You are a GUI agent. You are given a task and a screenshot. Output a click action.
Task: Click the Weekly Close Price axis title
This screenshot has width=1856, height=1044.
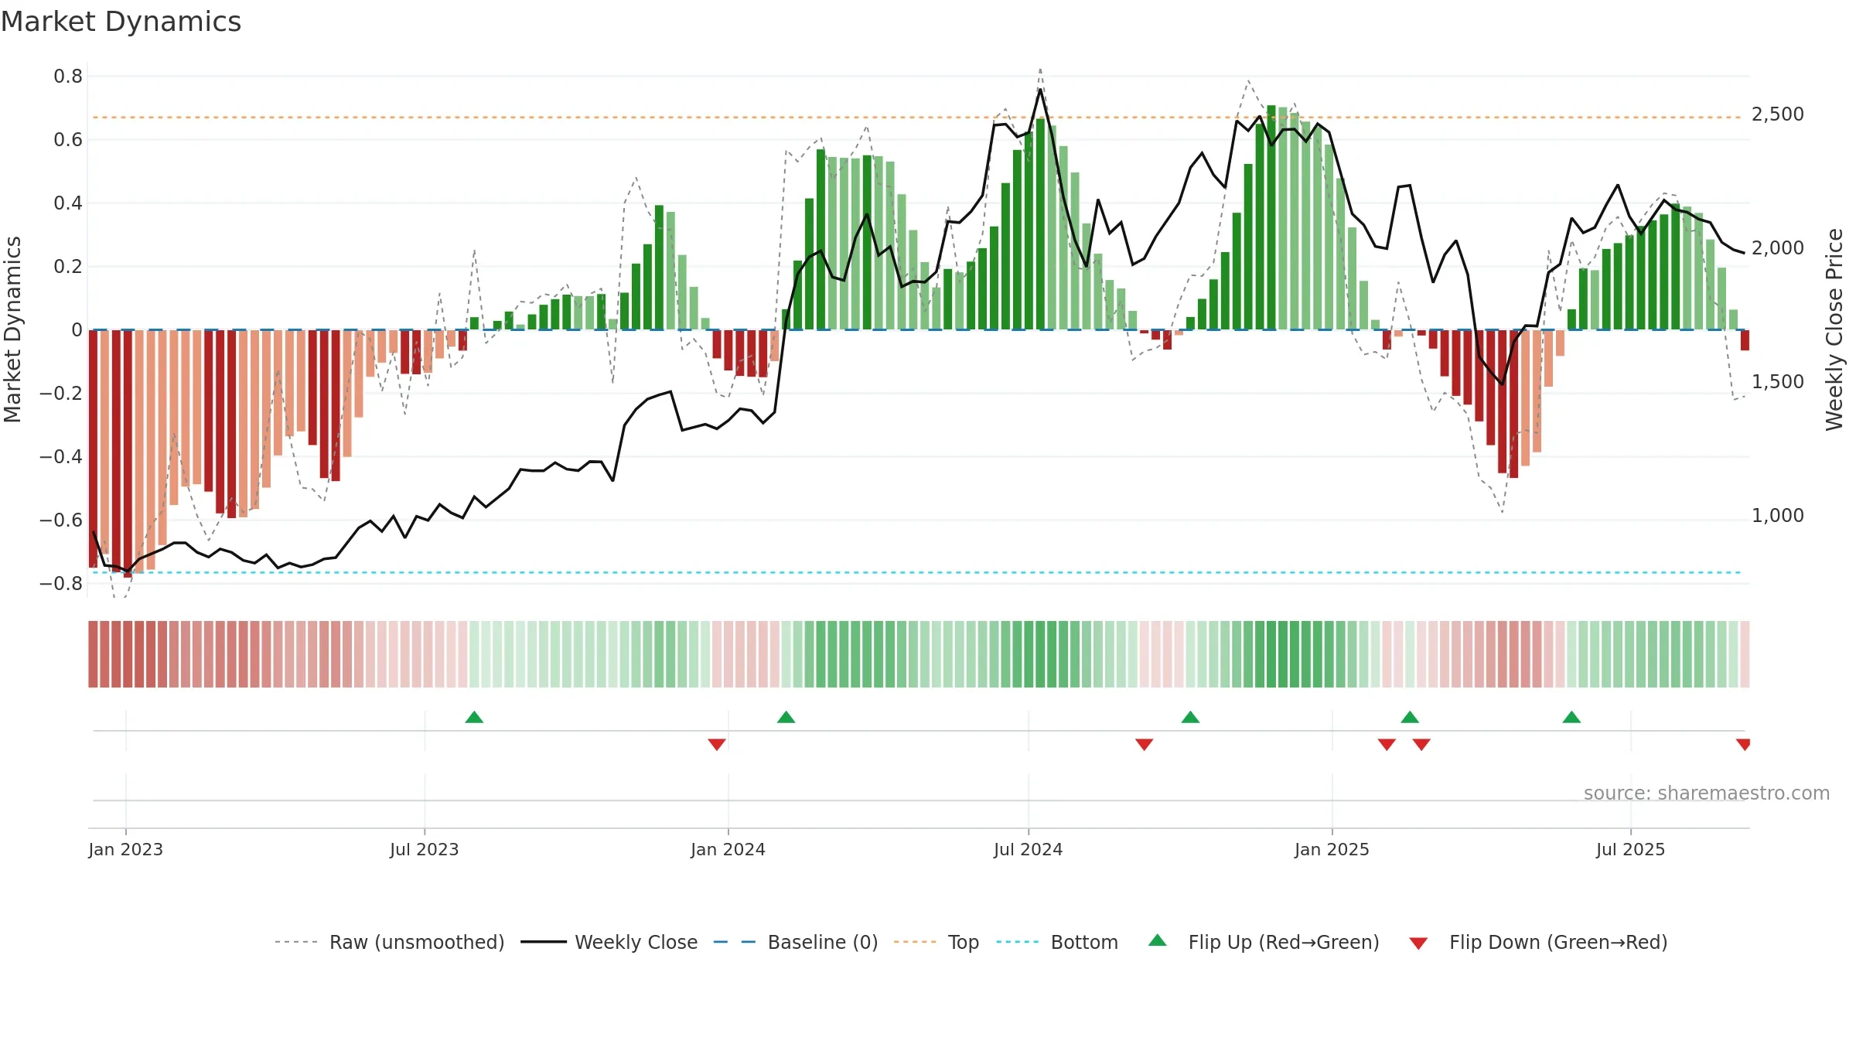[x=1834, y=329]
